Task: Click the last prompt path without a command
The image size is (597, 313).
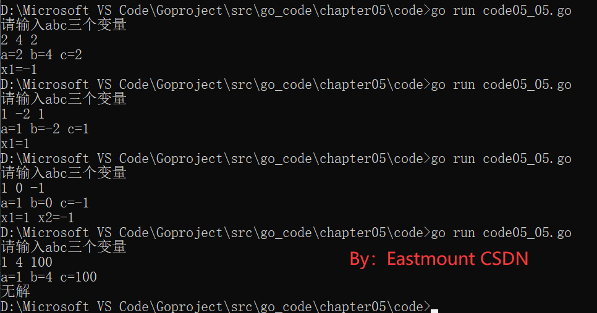Action: tap(216, 307)
